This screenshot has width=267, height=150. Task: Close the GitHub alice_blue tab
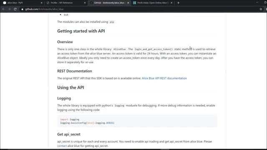click(128, 3)
